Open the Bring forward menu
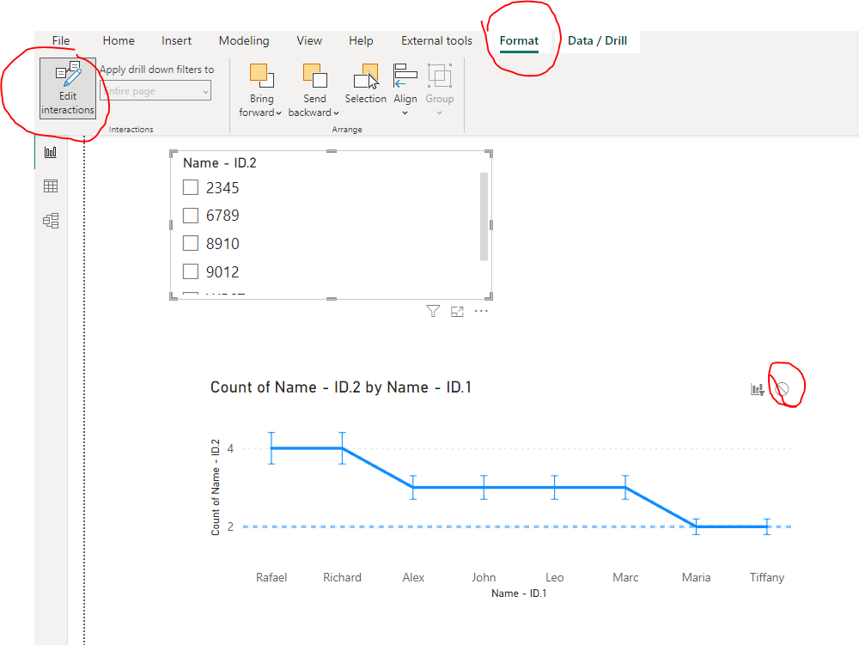The width and height of the screenshot is (859, 645). pos(261,90)
